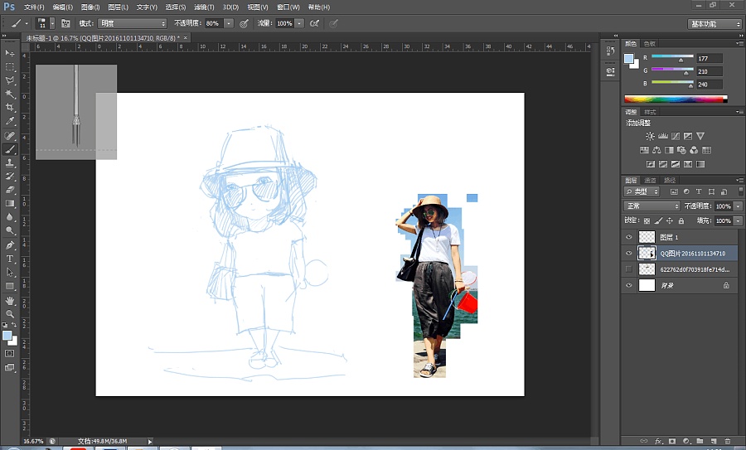
Task: Open the 选择(S) menu
Action: coord(175,7)
